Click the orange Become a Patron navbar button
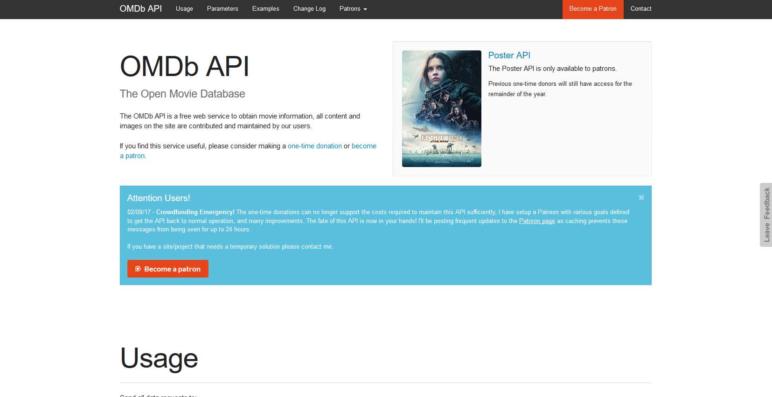 click(593, 9)
